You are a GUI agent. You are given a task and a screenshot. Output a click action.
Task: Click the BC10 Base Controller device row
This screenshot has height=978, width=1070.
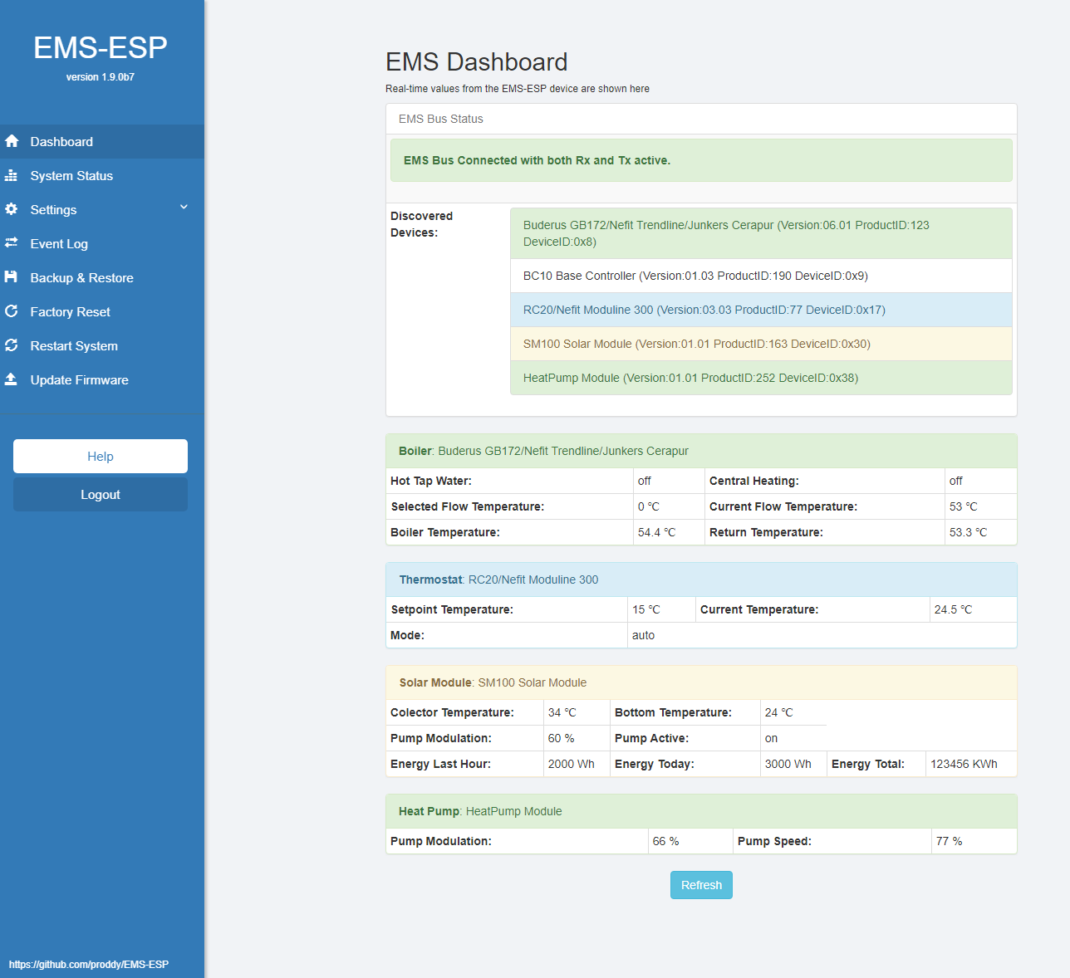(695, 275)
